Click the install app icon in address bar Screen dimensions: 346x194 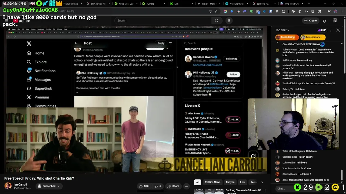point(210,11)
